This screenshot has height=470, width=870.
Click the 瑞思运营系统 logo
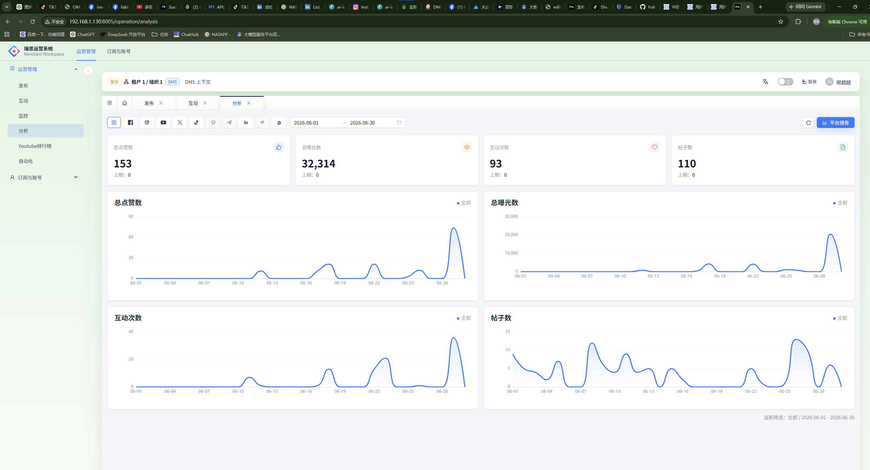click(14, 51)
